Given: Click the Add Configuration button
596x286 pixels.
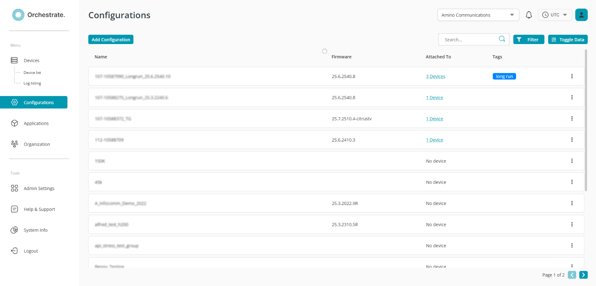Looking at the screenshot, I should [111, 40].
